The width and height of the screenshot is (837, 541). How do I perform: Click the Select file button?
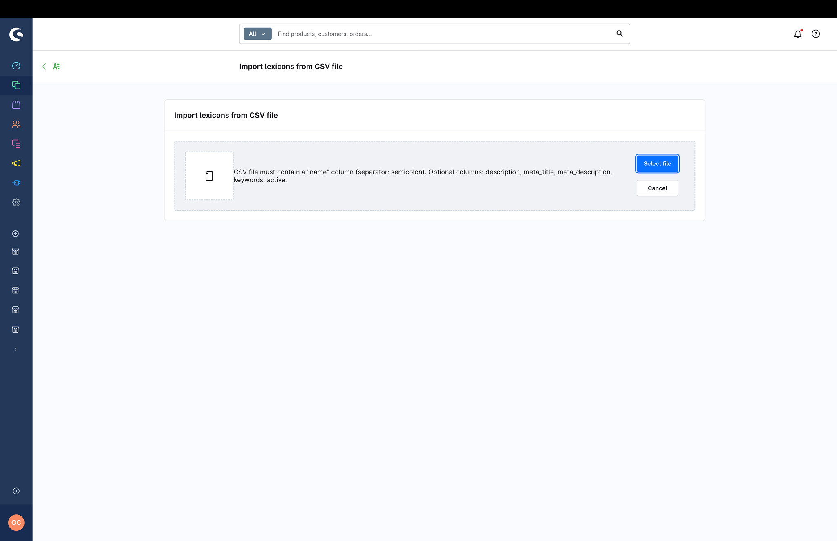[x=657, y=163]
